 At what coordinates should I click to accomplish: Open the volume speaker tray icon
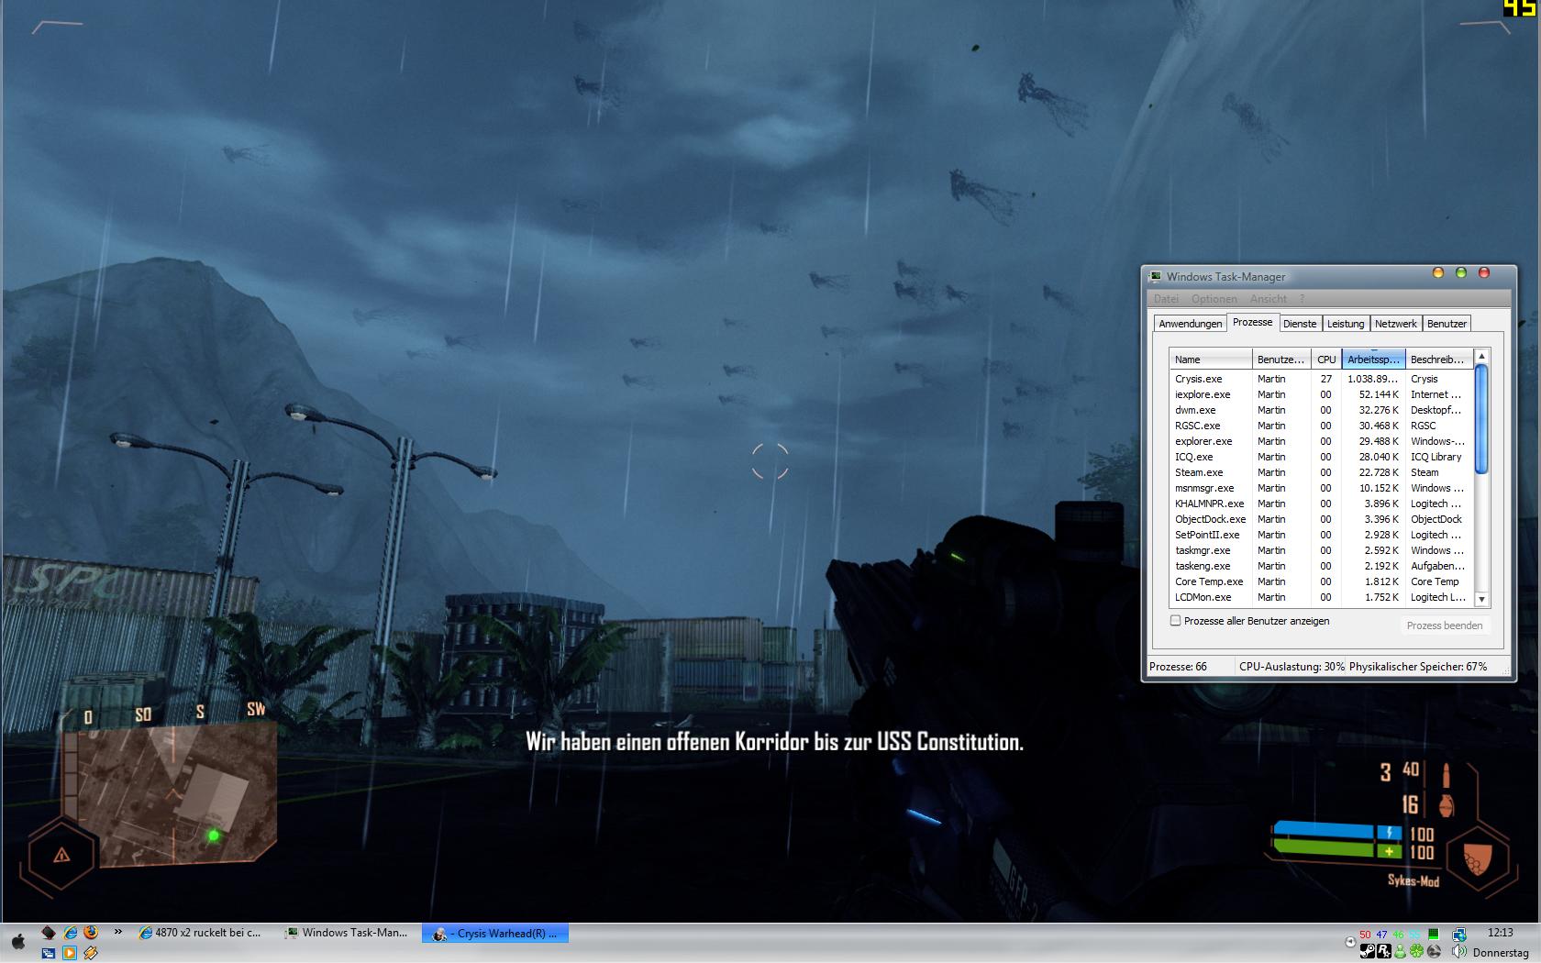click(1458, 951)
